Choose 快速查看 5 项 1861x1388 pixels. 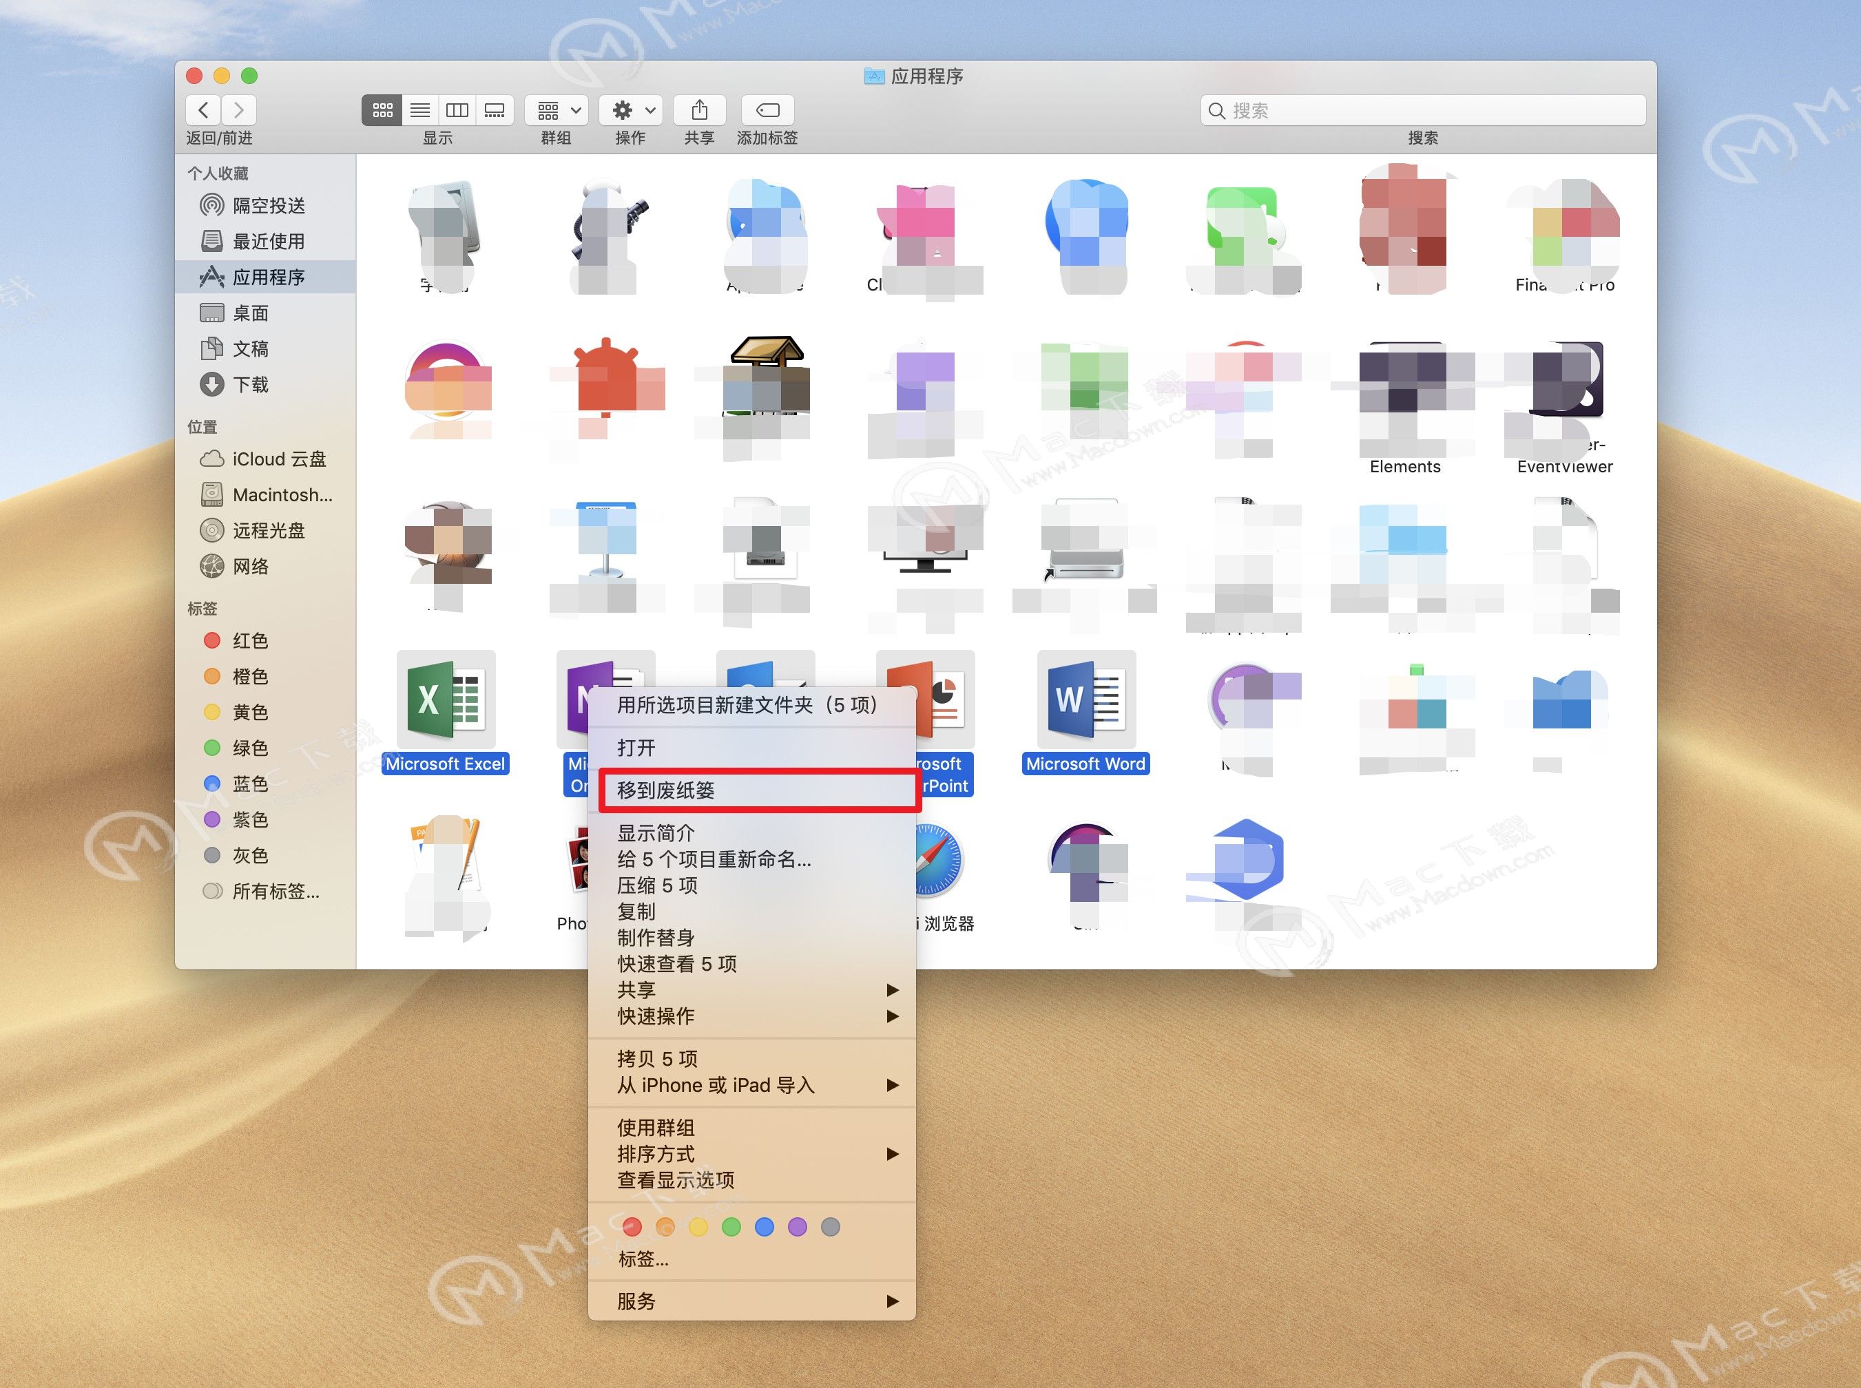pos(751,963)
